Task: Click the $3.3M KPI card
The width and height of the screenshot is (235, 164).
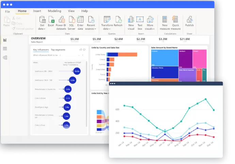Action: coord(163,40)
